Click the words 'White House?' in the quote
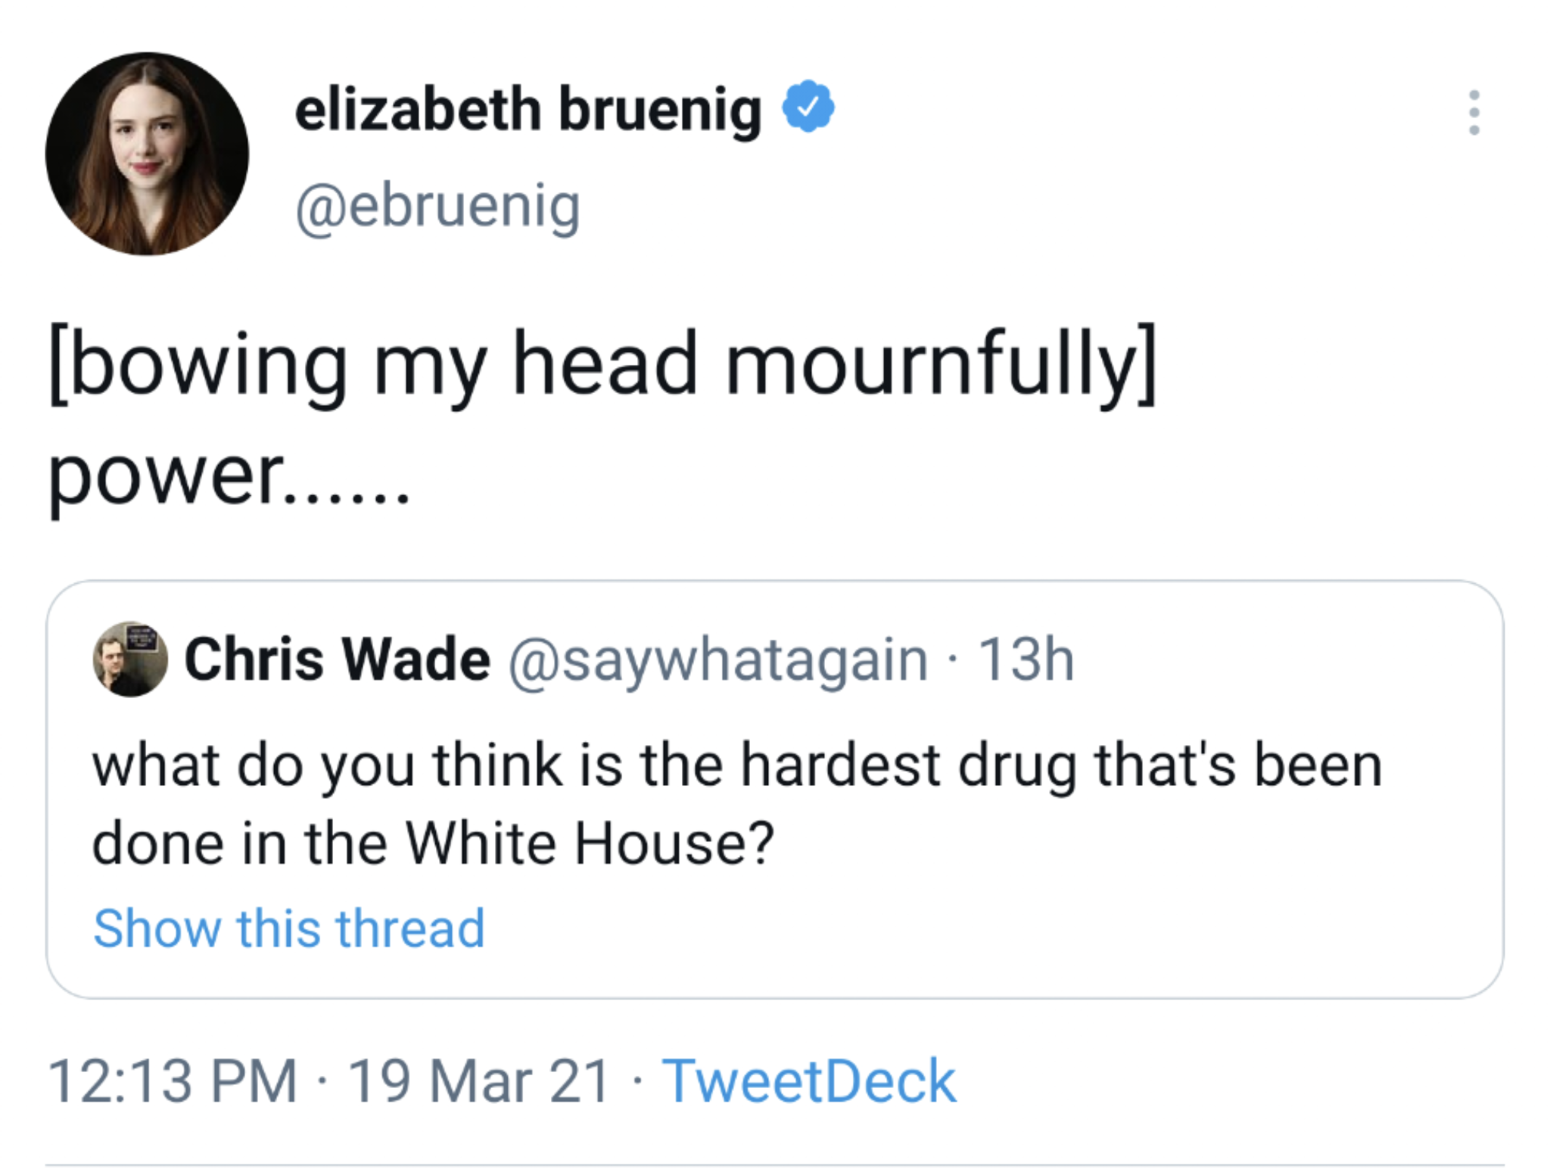Screen dimensions: 1550x1169 [590, 843]
